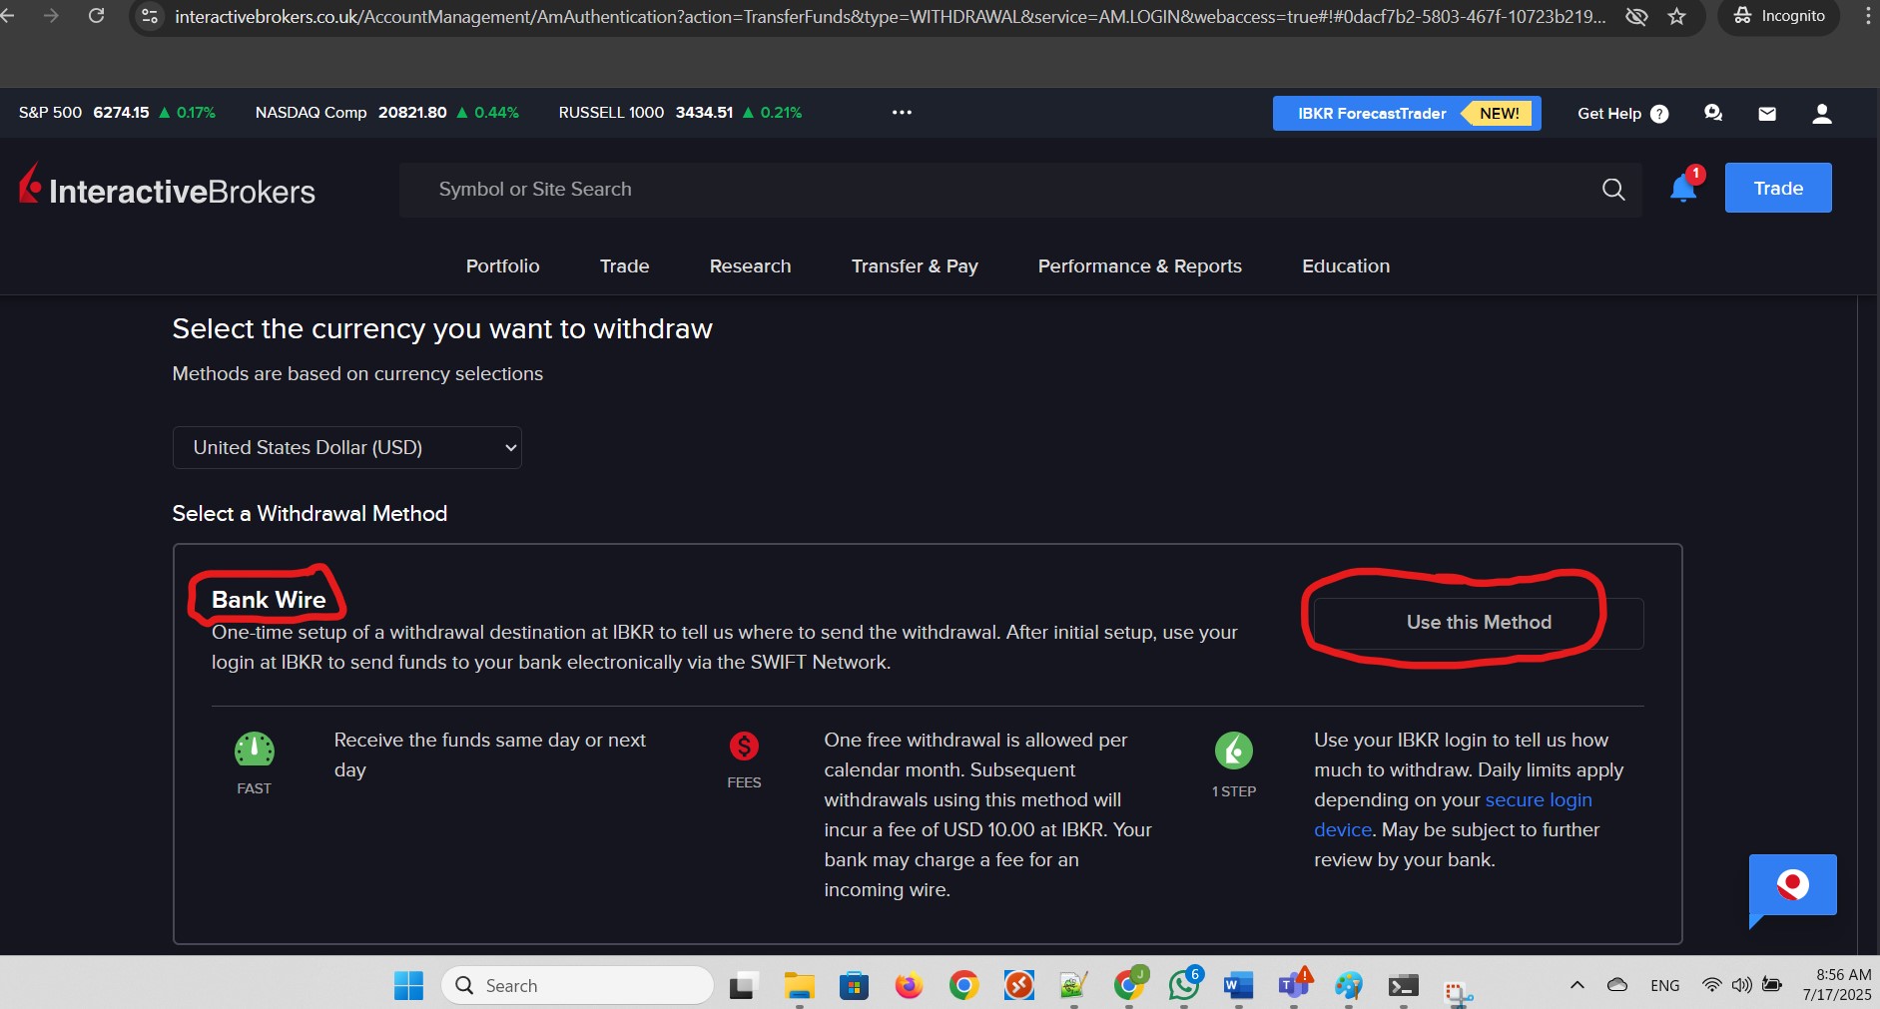The width and height of the screenshot is (1880, 1009).
Task: Open the OneDrive cloud tray icon
Action: point(1617,985)
